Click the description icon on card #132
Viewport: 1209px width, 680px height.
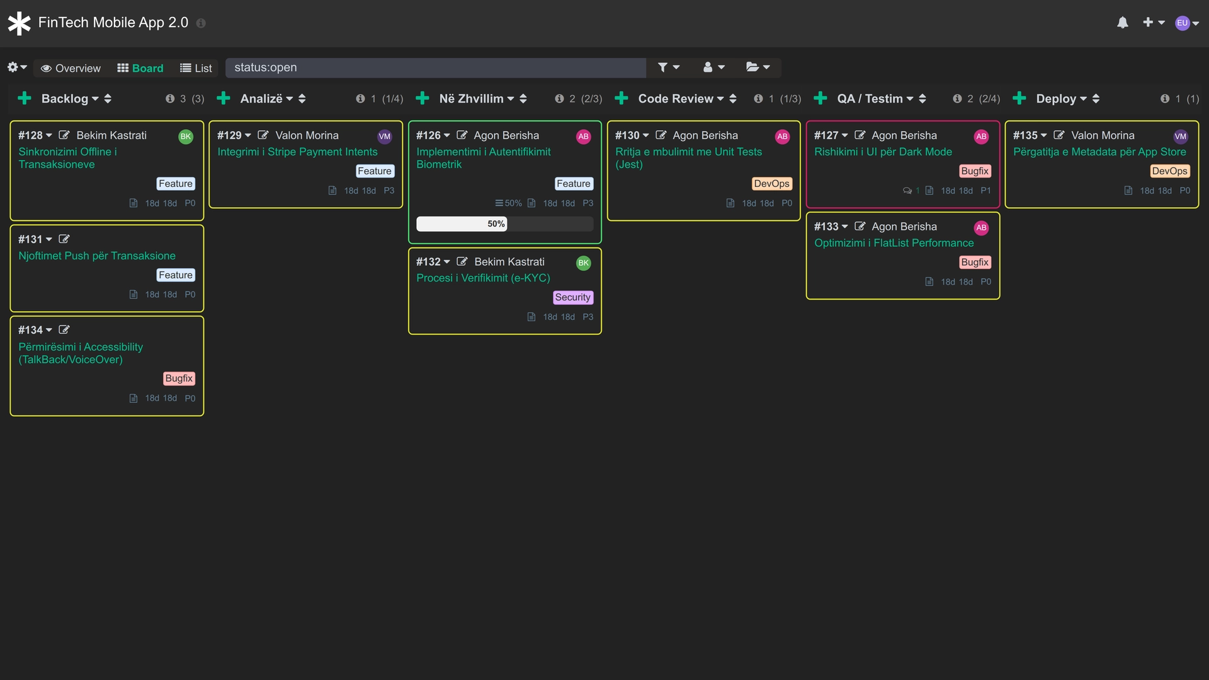click(531, 317)
